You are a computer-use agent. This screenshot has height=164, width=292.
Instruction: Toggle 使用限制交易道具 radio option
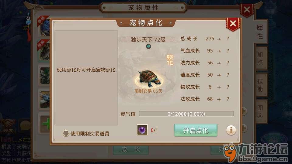coord(66,133)
